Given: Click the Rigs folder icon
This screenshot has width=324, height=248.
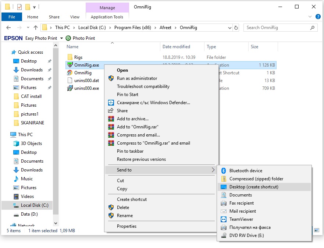Looking at the screenshot, I should (x=70, y=57).
